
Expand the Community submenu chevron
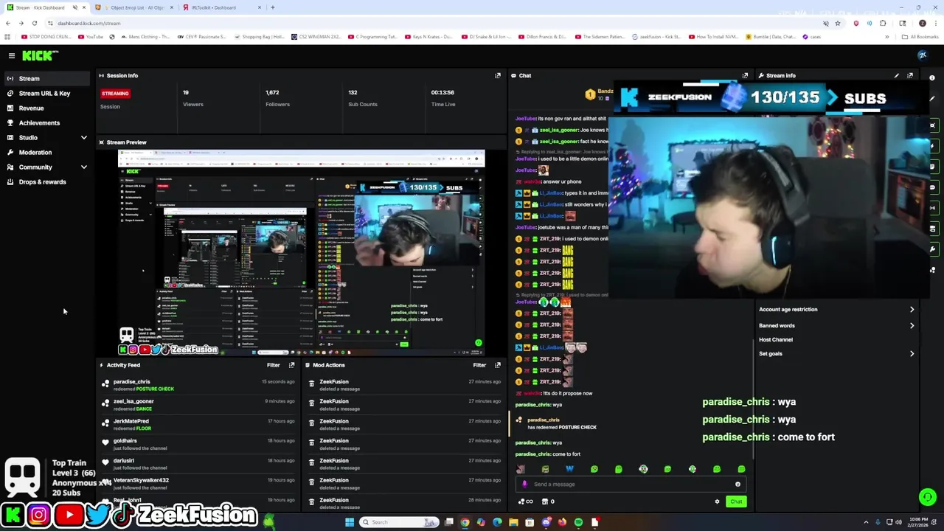click(x=83, y=167)
